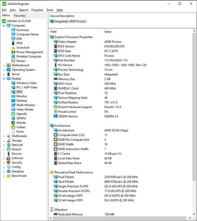197x221 pixels.
Task: Switch to the Favorites tab
Action: click(20, 16)
